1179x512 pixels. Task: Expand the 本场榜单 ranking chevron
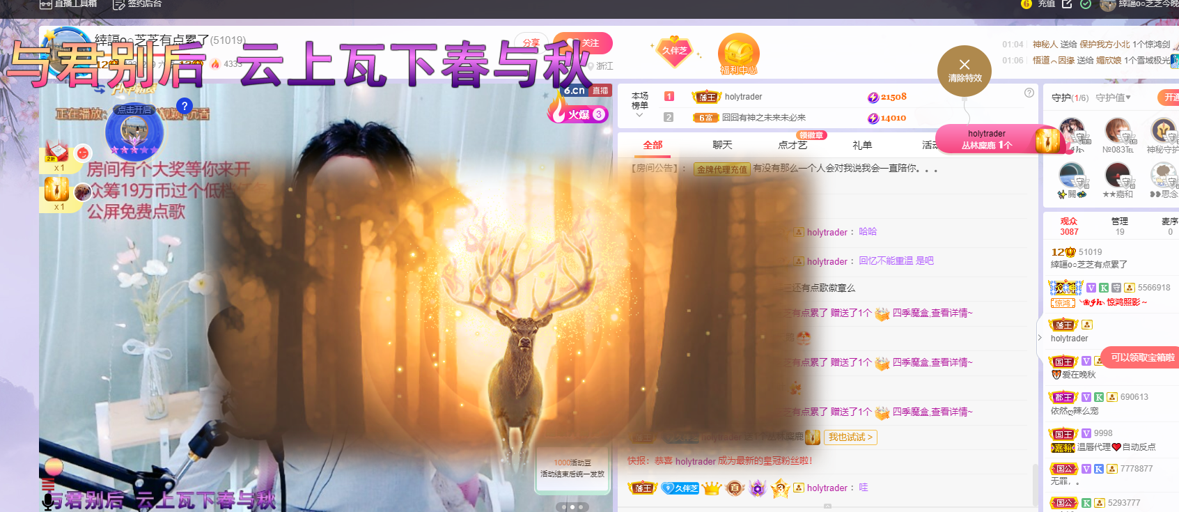coord(639,116)
